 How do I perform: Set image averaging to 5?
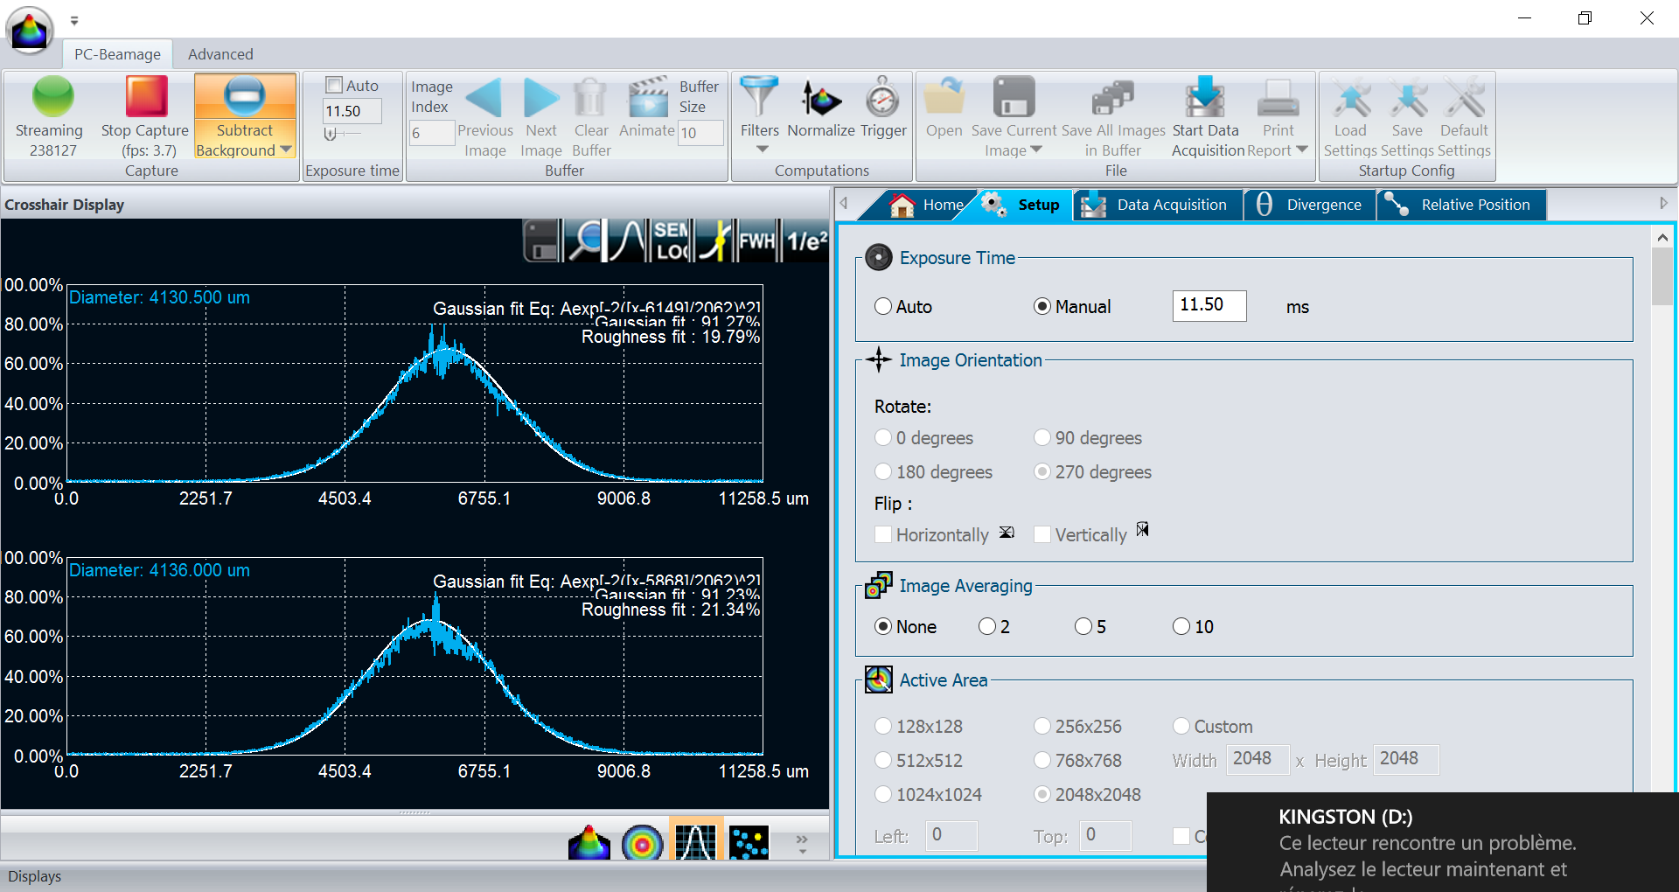(1083, 627)
